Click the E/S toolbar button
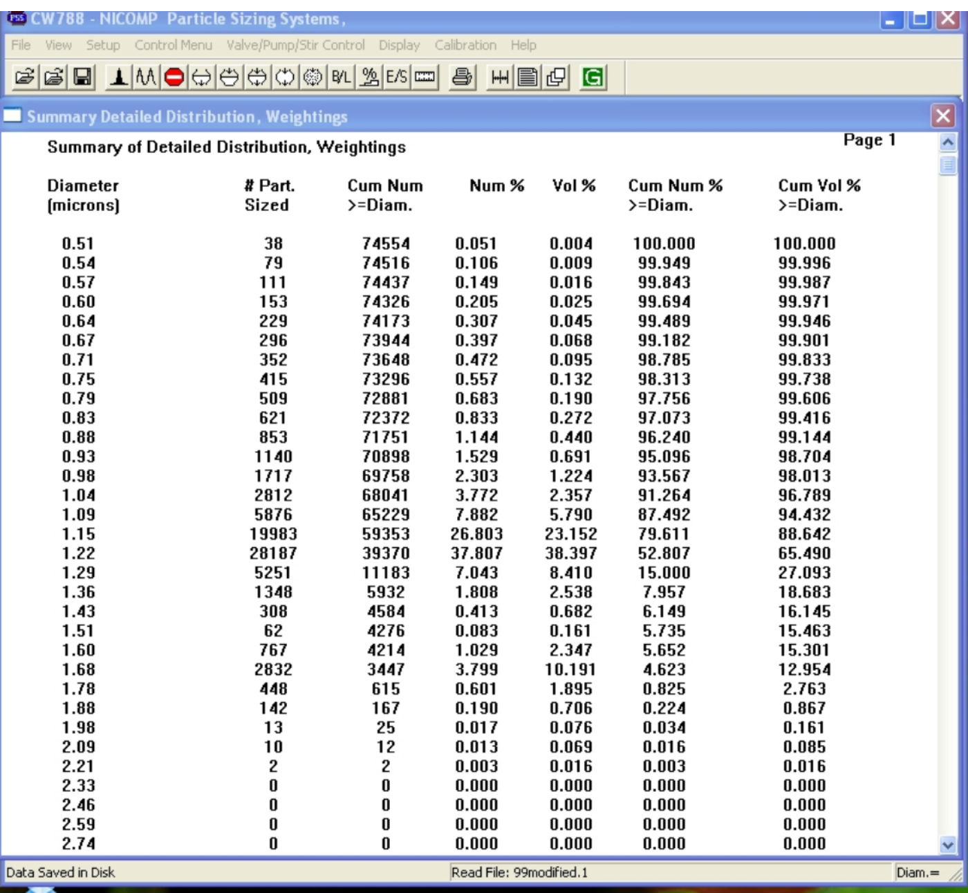 396,77
